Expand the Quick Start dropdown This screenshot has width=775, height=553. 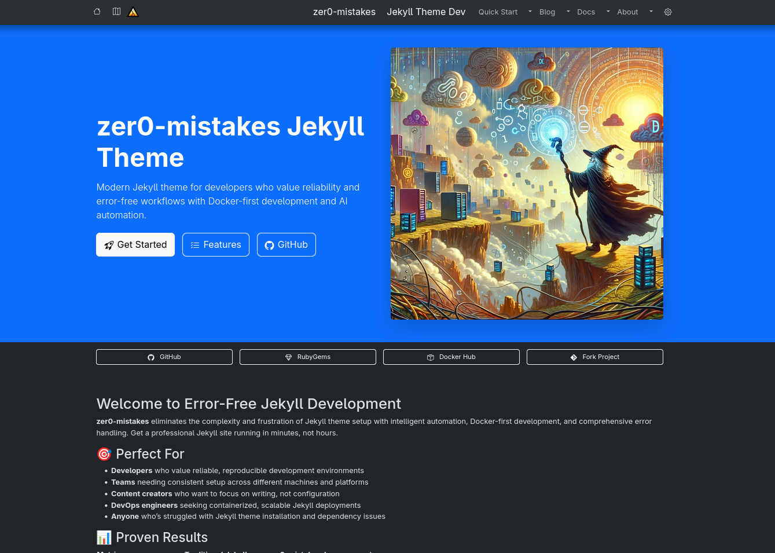pos(498,12)
